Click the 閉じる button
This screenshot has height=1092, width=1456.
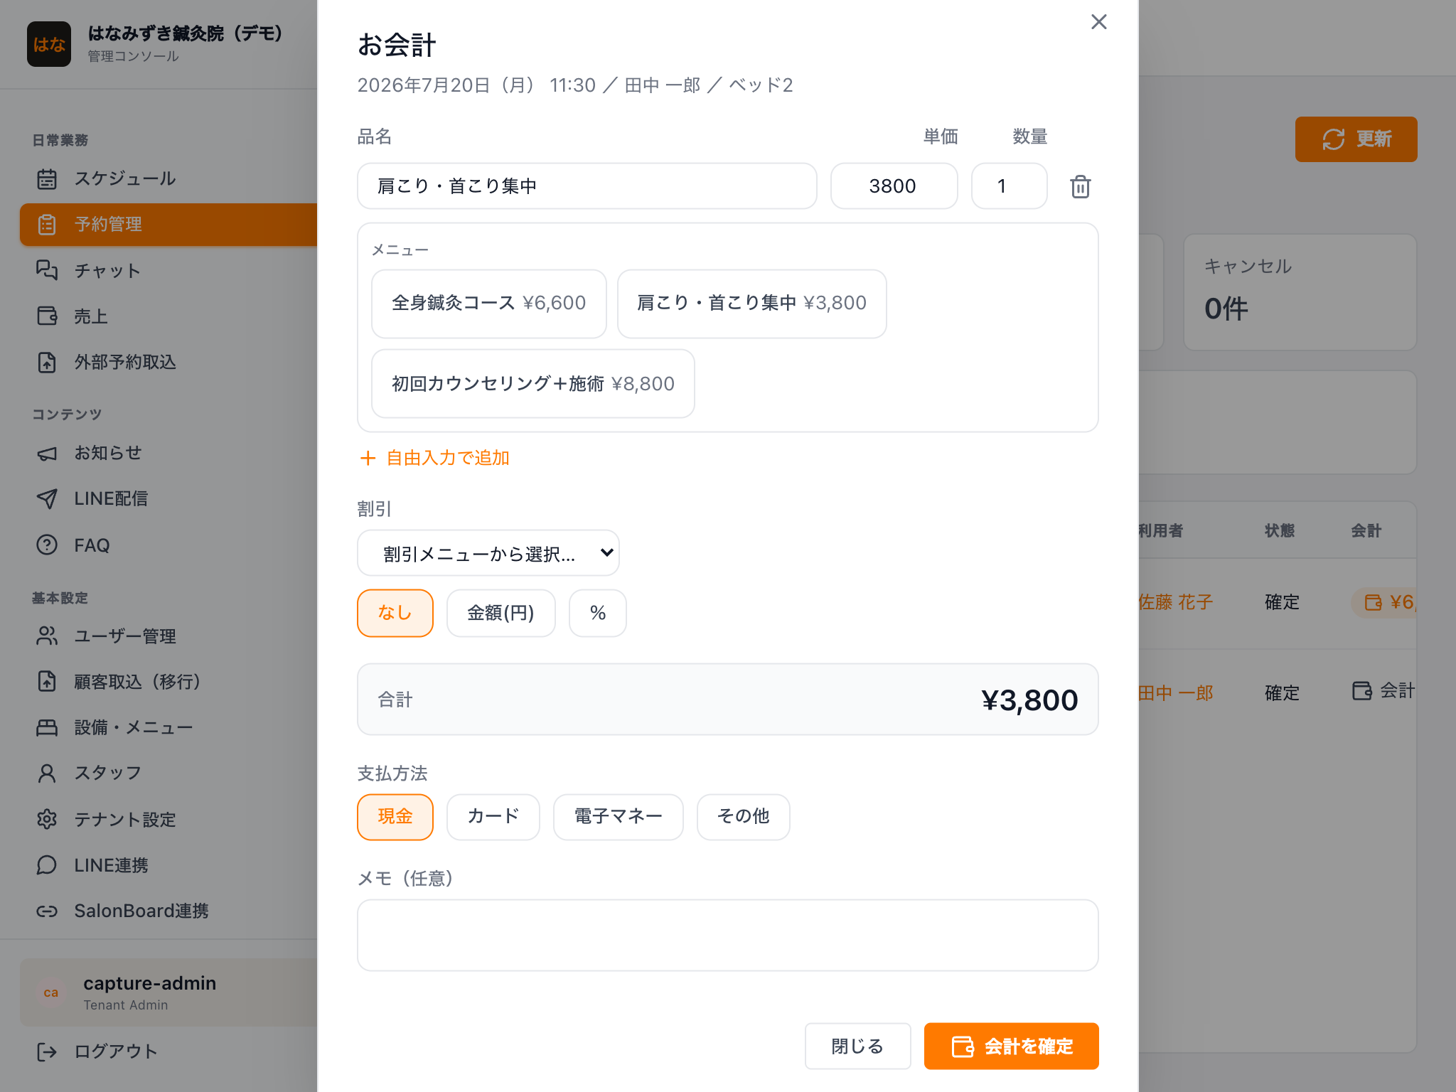(857, 1046)
